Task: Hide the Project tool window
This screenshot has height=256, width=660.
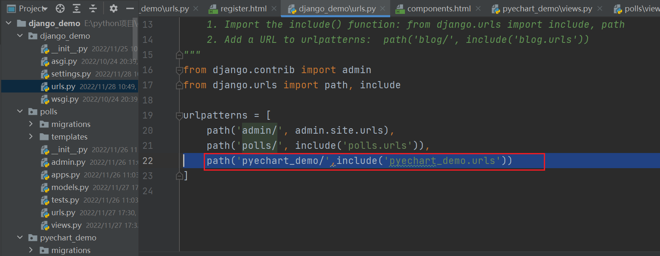Action: [130, 8]
